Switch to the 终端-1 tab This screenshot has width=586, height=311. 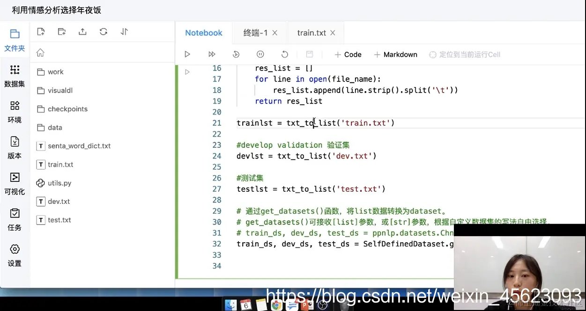[x=255, y=33]
